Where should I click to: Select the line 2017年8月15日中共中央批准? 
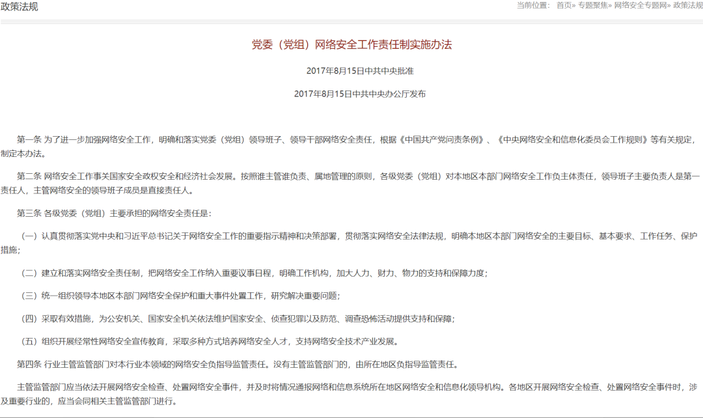[x=360, y=71]
